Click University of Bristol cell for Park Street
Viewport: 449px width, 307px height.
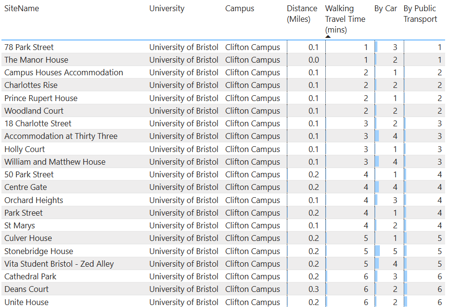[184, 213]
